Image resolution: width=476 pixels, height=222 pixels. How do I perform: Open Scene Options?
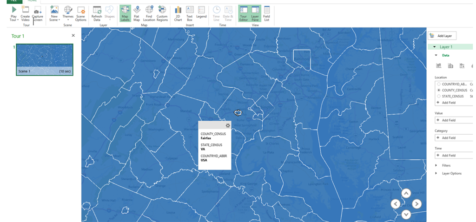81,13
